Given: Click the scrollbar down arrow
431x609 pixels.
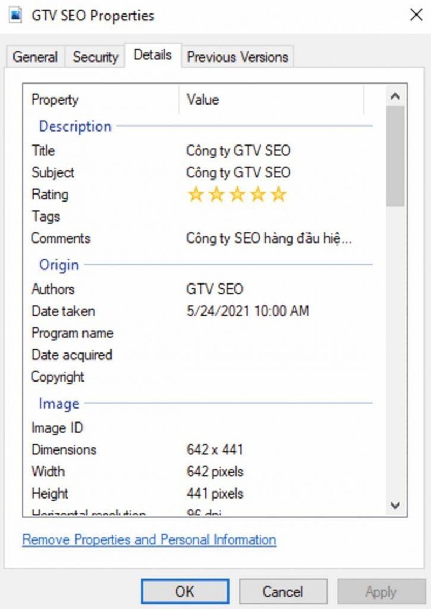Looking at the screenshot, I should click(395, 506).
